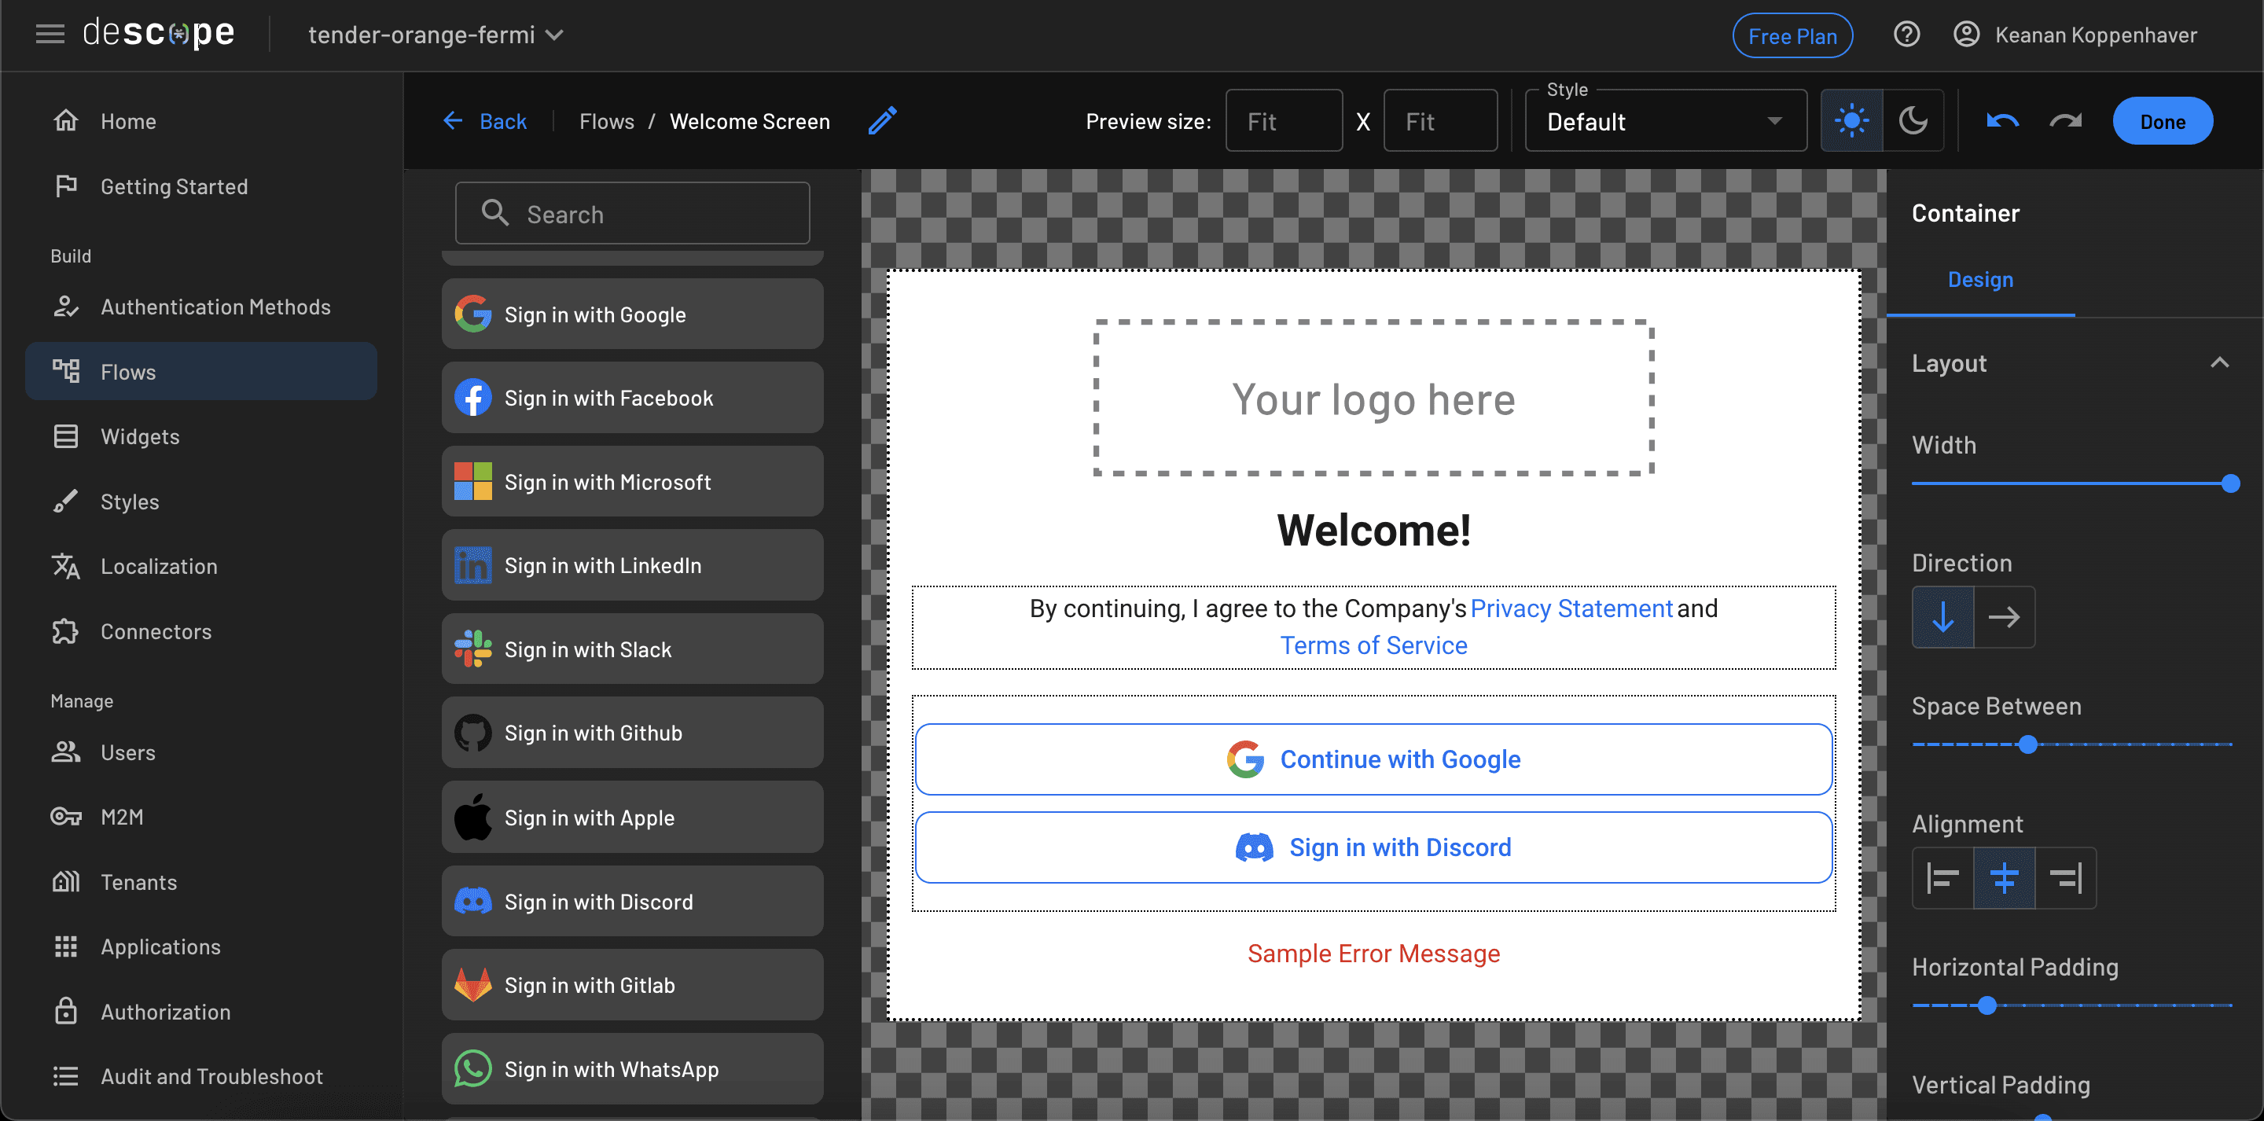2264x1121 pixels.
Task: Click the pencil icon to rename the flow
Action: pyautogui.click(x=882, y=120)
